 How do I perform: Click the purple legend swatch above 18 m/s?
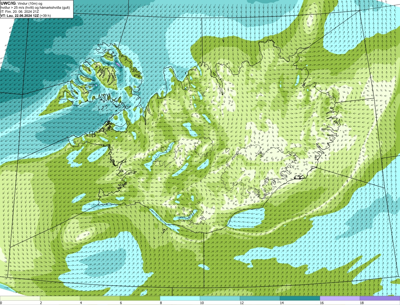click(380, 298)
